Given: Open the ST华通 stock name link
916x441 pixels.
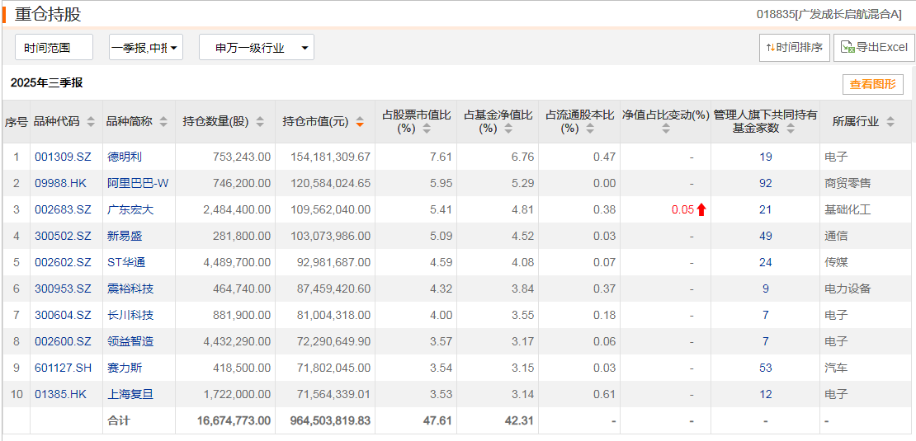Looking at the screenshot, I should coord(126,262).
